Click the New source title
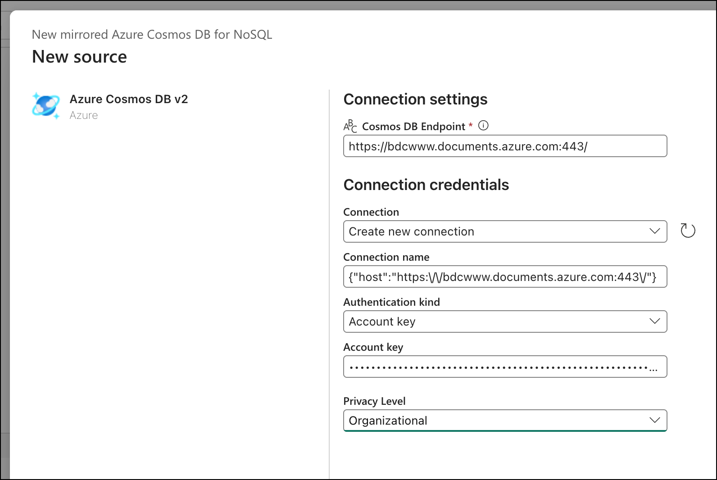Screen dimensions: 717x480 [x=80, y=57]
